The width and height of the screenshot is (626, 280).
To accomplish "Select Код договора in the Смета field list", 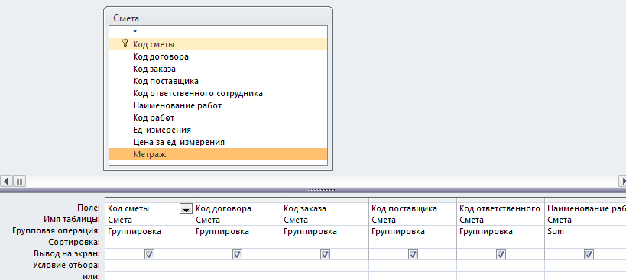I will [218, 56].
